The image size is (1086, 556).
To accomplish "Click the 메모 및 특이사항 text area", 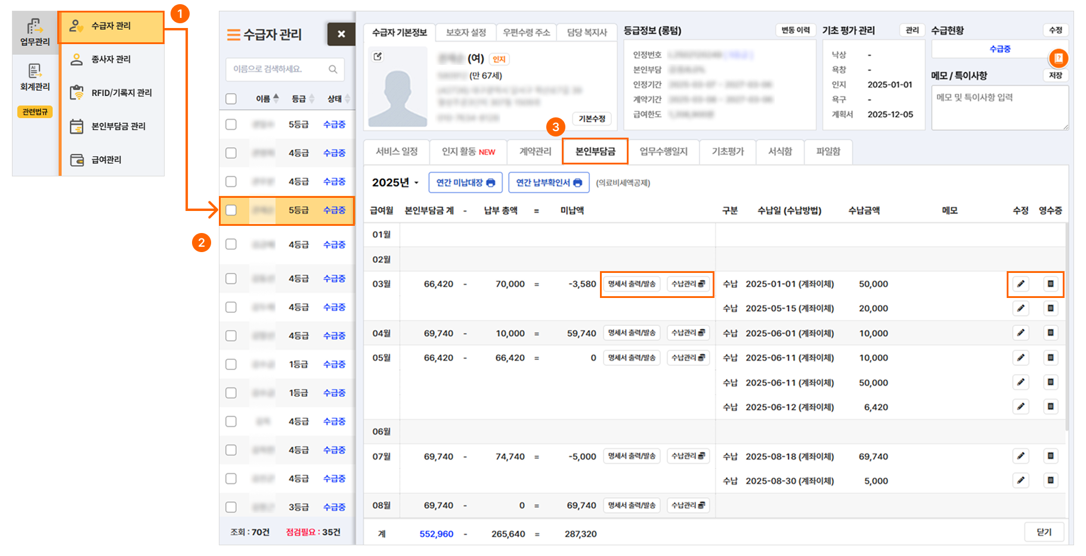I will coord(999,108).
